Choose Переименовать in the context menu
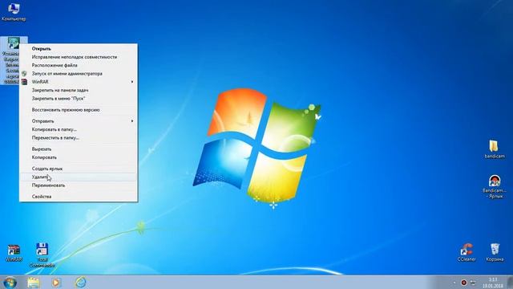The width and height of the screenshot is (513, 289). click(79, 185)
